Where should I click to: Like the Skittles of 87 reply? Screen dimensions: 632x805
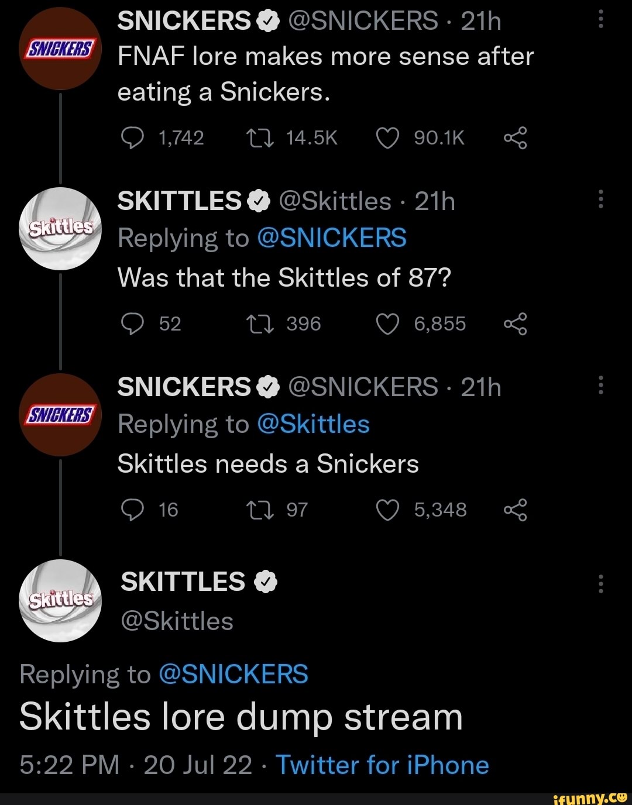pos(387,324)
